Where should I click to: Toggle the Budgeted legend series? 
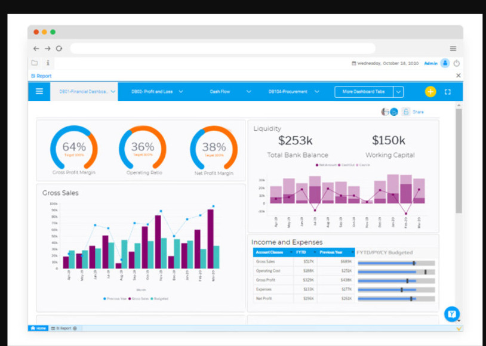[159, 299]
